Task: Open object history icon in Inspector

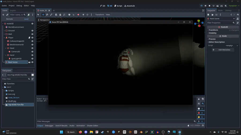Action: [238, 15]
